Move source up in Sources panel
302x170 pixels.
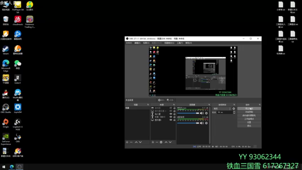[x=166, y=142]
